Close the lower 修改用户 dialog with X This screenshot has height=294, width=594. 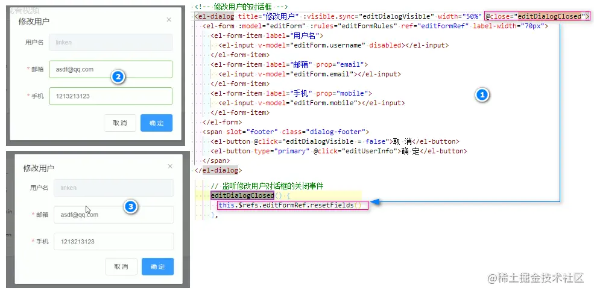[170, 167]
